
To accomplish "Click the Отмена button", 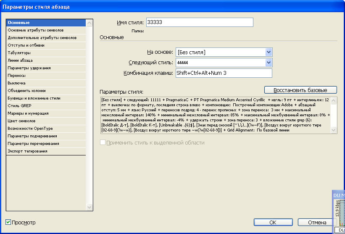I will [317, 222].
